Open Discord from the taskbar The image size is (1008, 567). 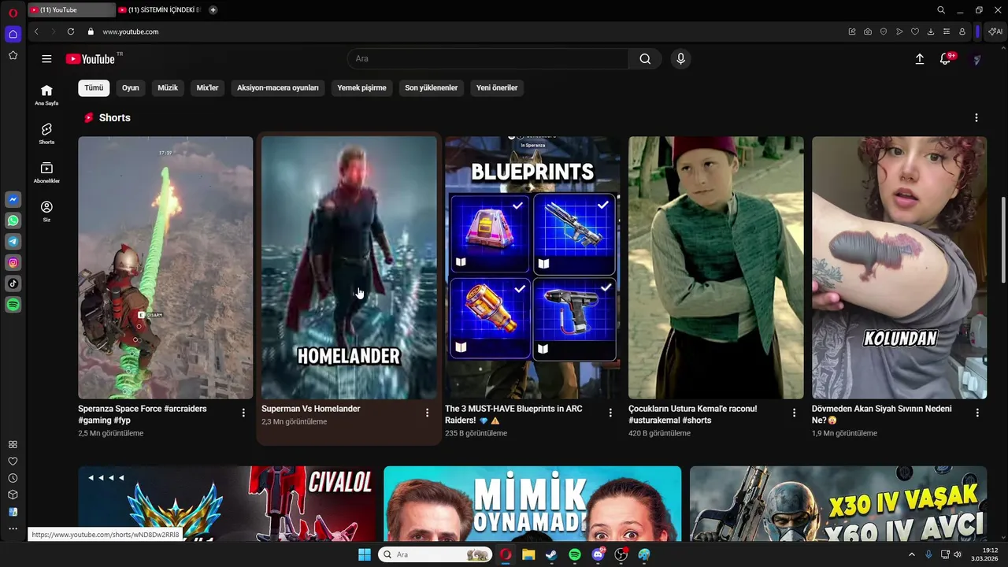point(598,554)
